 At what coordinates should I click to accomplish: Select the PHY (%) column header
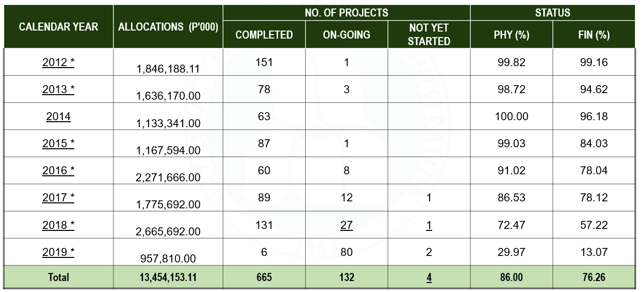click(511, 35)
